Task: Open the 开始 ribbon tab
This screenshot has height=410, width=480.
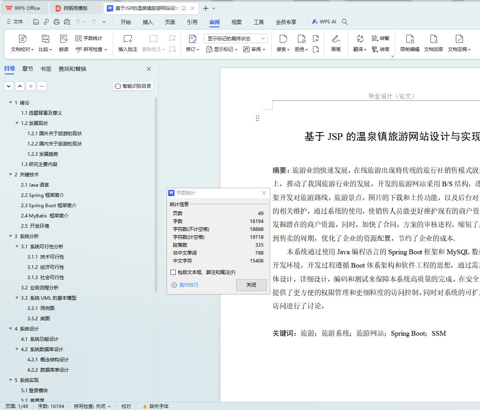Action: (126, 22)
